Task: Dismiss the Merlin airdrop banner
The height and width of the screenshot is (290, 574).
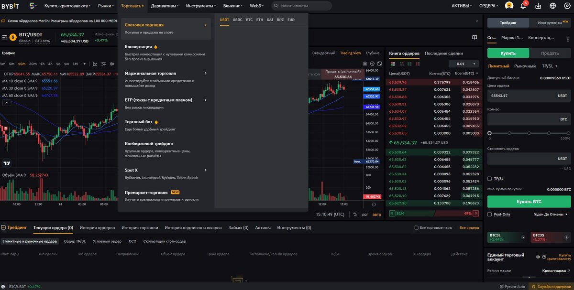Action: (x=477, y=21)
